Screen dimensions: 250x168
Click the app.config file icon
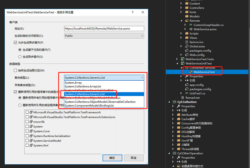pyautogui.click(x=187, y=85)
